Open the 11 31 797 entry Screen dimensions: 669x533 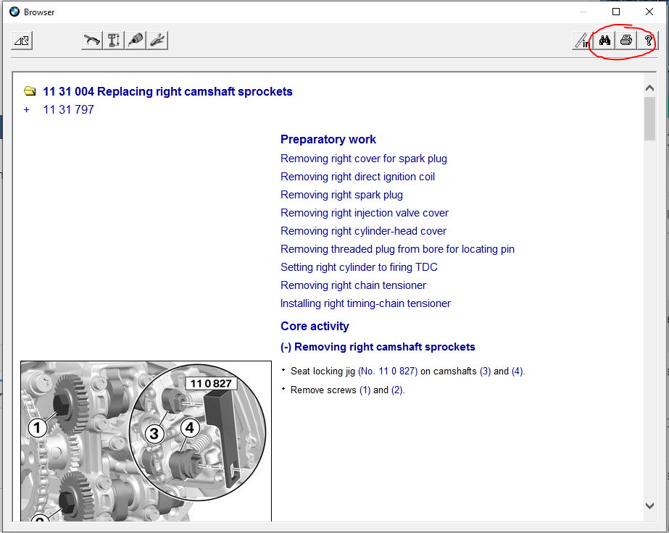click(68, 110)
